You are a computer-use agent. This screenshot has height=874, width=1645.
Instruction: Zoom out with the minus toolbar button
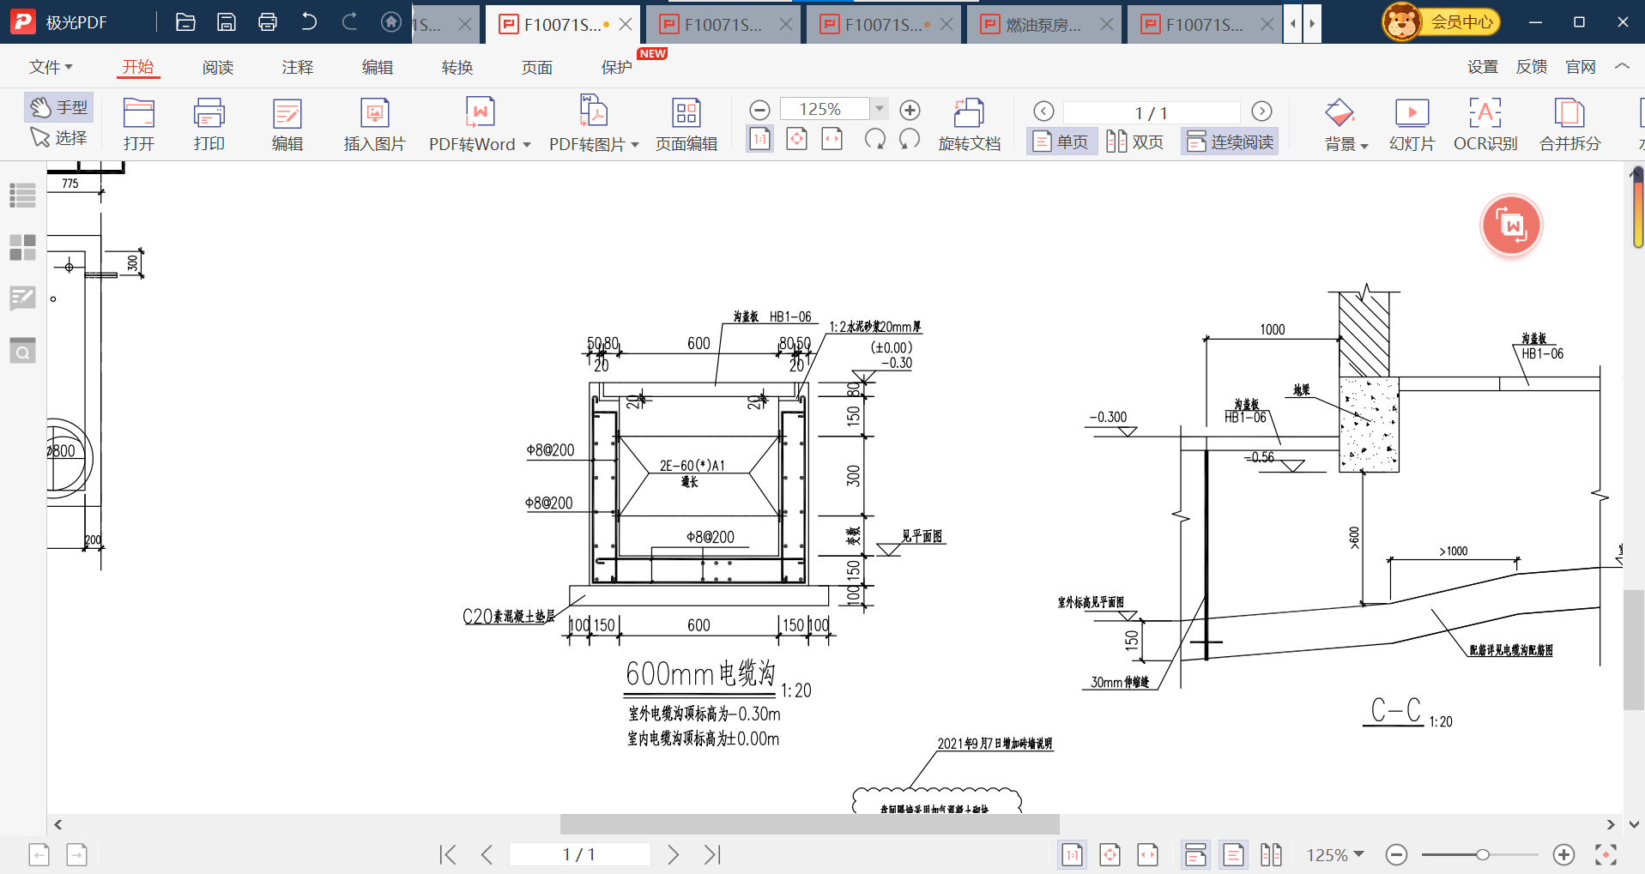pos(759,110)
